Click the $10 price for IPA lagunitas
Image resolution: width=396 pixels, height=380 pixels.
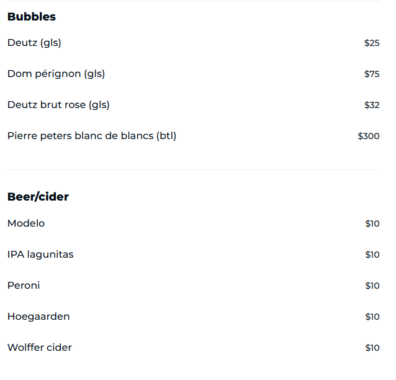tap(372, 255)
